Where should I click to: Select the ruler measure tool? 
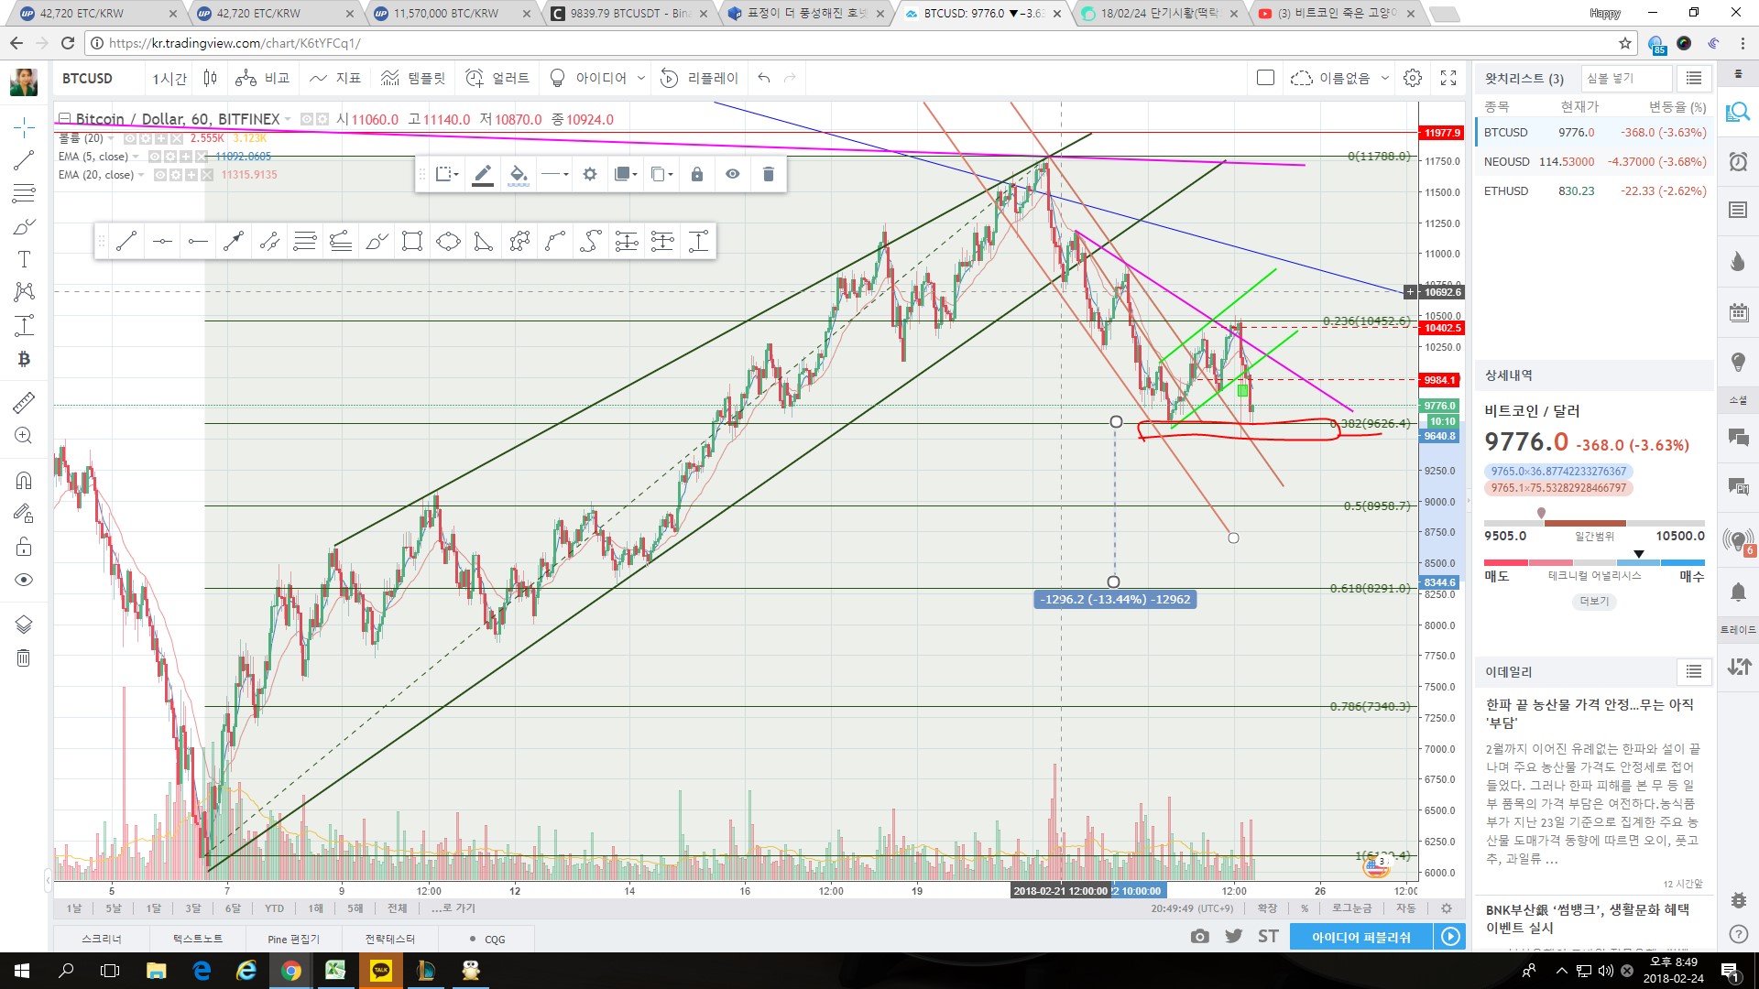click(24, 402)
